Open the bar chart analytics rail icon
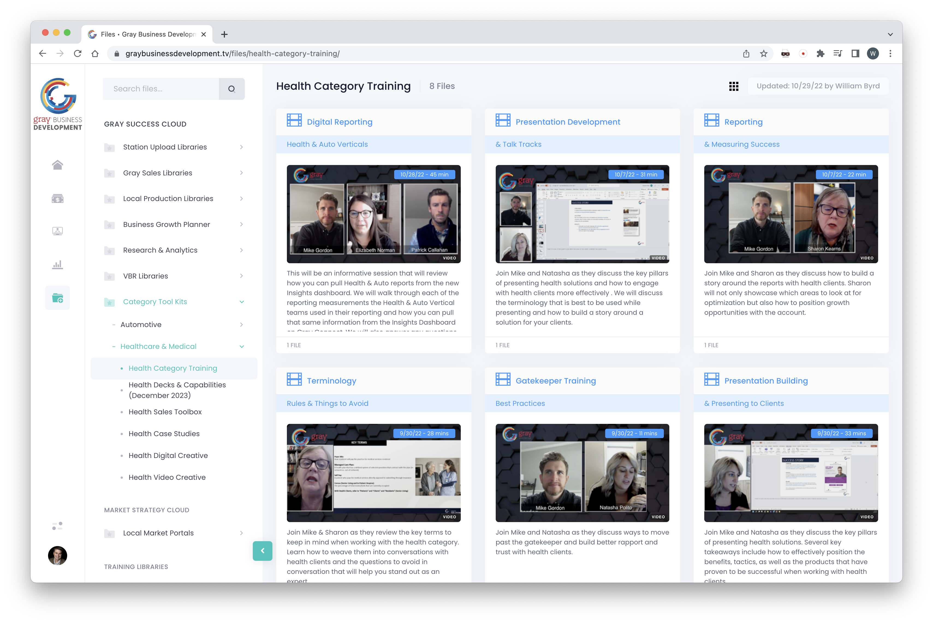 click(x=57, y=265)
